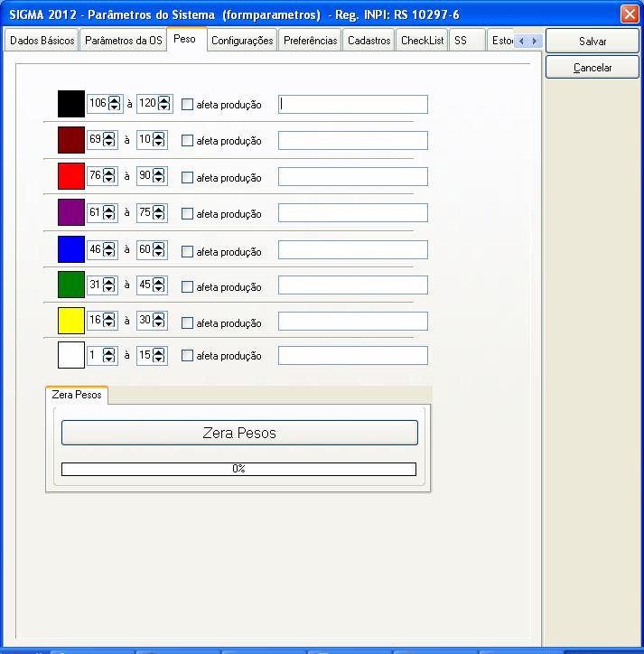644x654 pixels.
Task: Click the 0% progress bar
Action: point(238,469)
